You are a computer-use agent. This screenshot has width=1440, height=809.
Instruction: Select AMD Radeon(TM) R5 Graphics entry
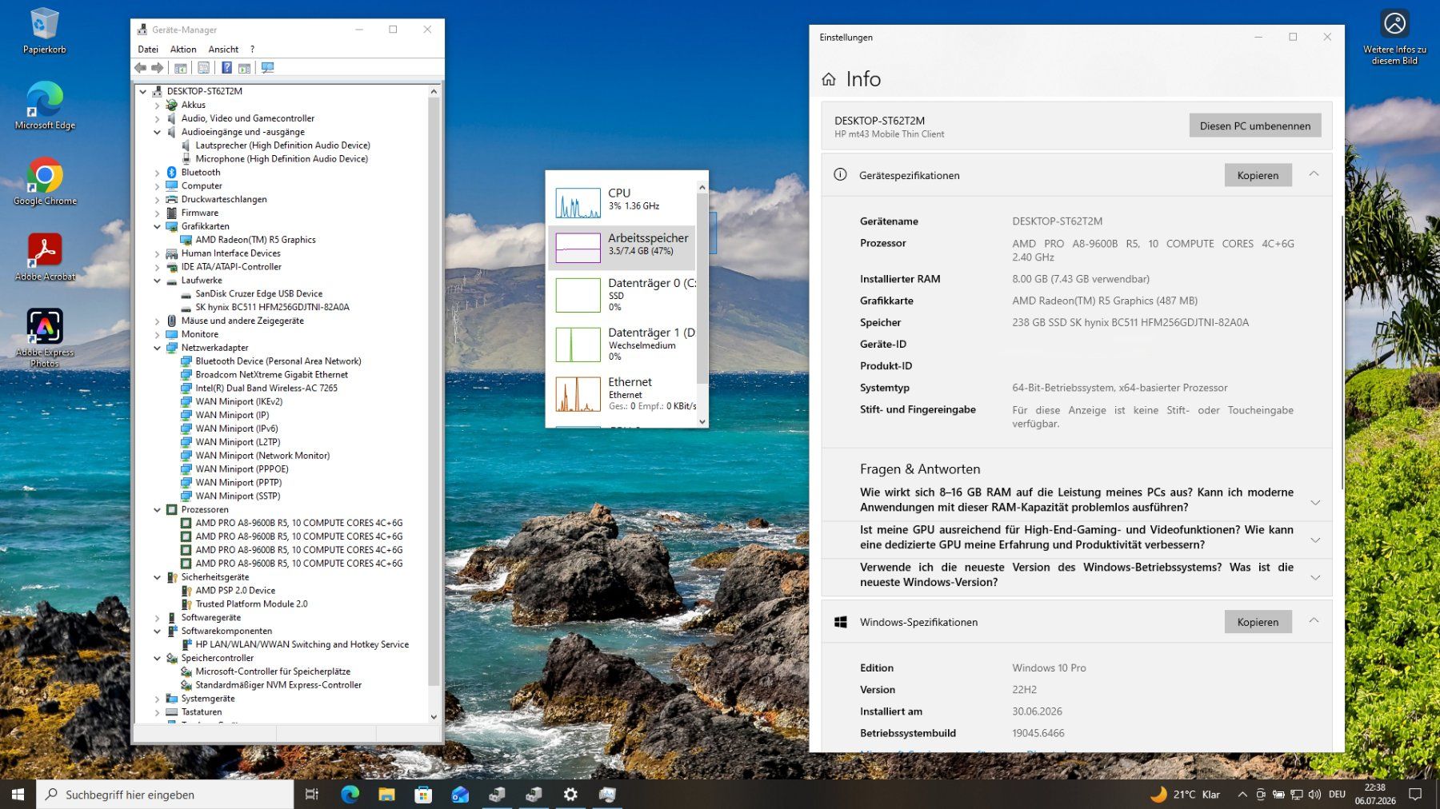pos(255,240)
